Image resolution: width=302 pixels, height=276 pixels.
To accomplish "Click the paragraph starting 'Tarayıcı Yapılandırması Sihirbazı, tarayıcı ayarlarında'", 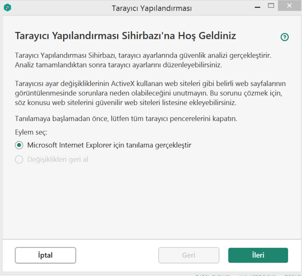I will pos(143,60).
